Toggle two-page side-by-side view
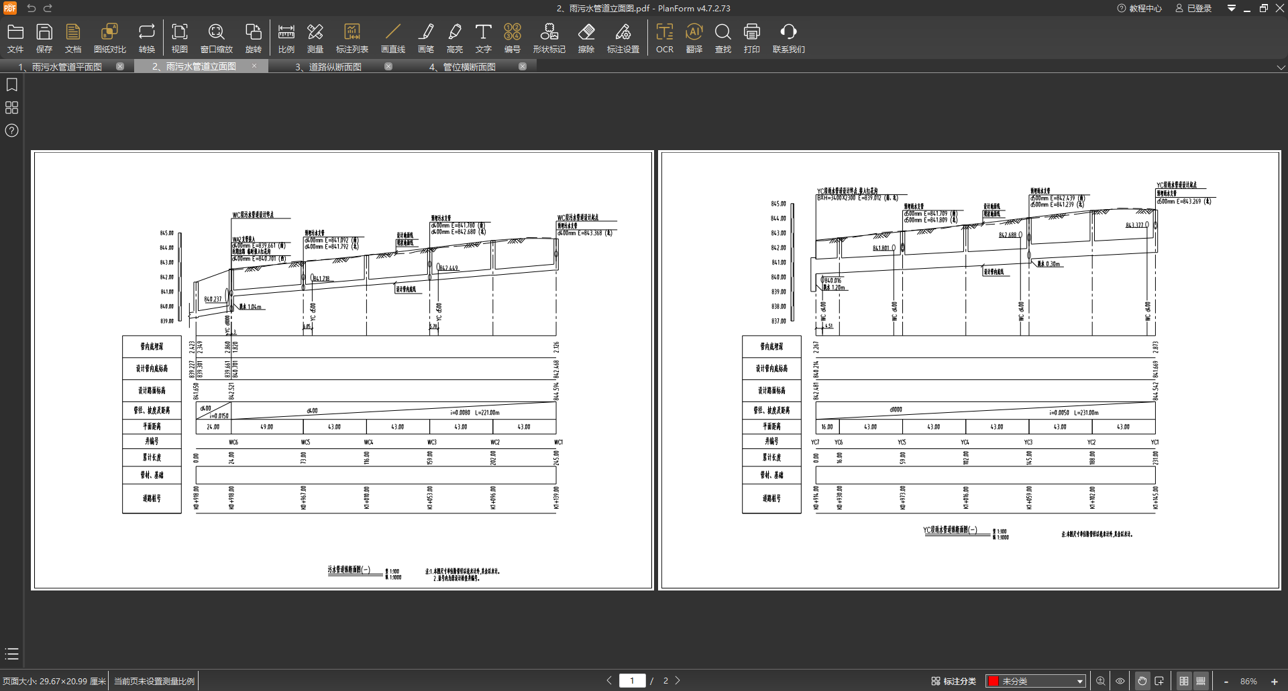This screenshot has height=691, width=1288. coord(1183,681)
